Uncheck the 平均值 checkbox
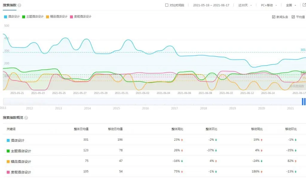This screenshot has height=178, width=306. click(x=293, y=17)
